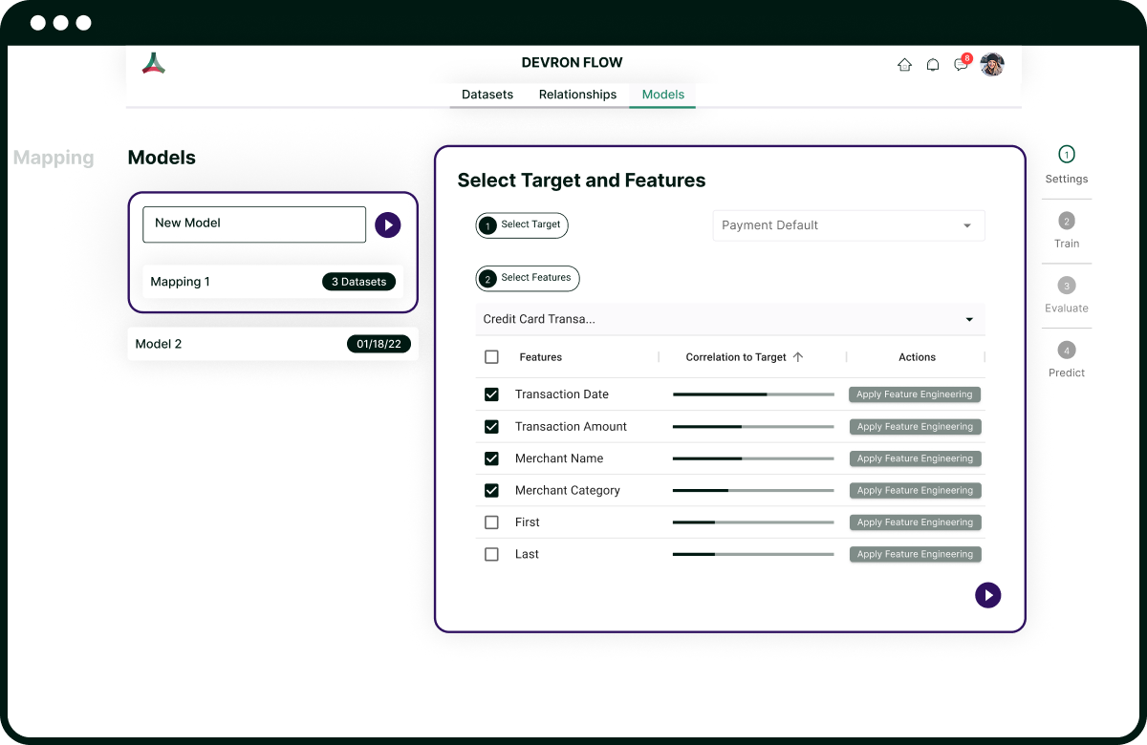This screenshot has height=745, width=1147.
Task: Click the Transaction Amount feature name
Action: coord(571,427)
